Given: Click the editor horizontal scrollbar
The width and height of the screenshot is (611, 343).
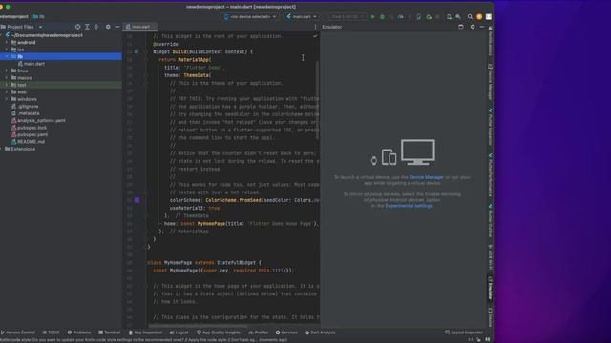Looking at the screenshot, I should tap(198, 326).
